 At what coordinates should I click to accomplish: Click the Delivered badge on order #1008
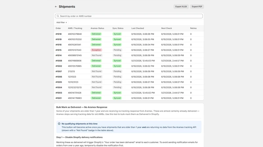pos(96,61)
